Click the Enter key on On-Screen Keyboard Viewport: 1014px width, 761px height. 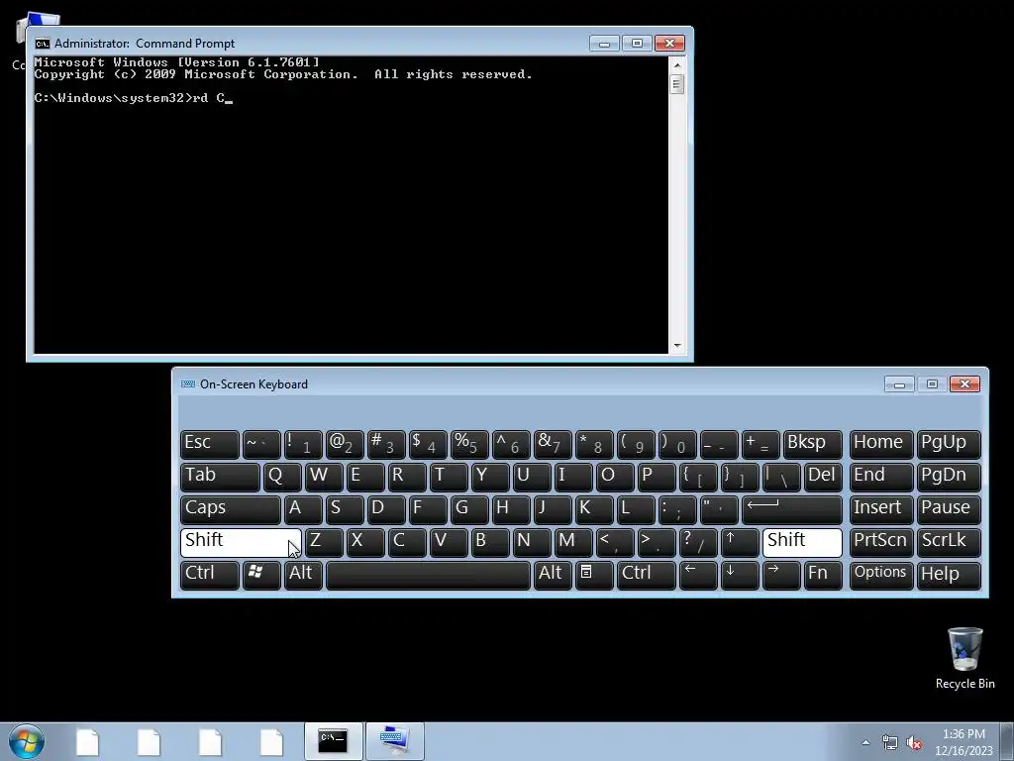[x=791, y=509]
